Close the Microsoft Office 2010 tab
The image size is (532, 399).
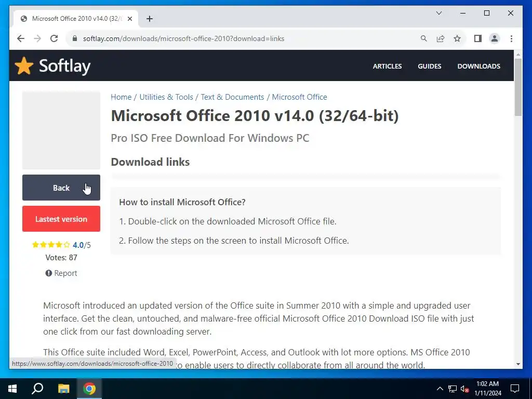(x=129, y=19)
